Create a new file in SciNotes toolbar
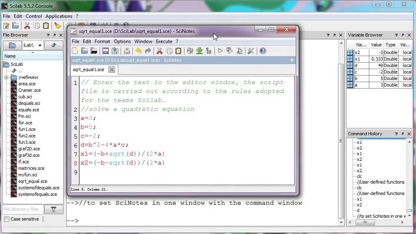This screenshot has width=416, height=234. tap(75, 51)
